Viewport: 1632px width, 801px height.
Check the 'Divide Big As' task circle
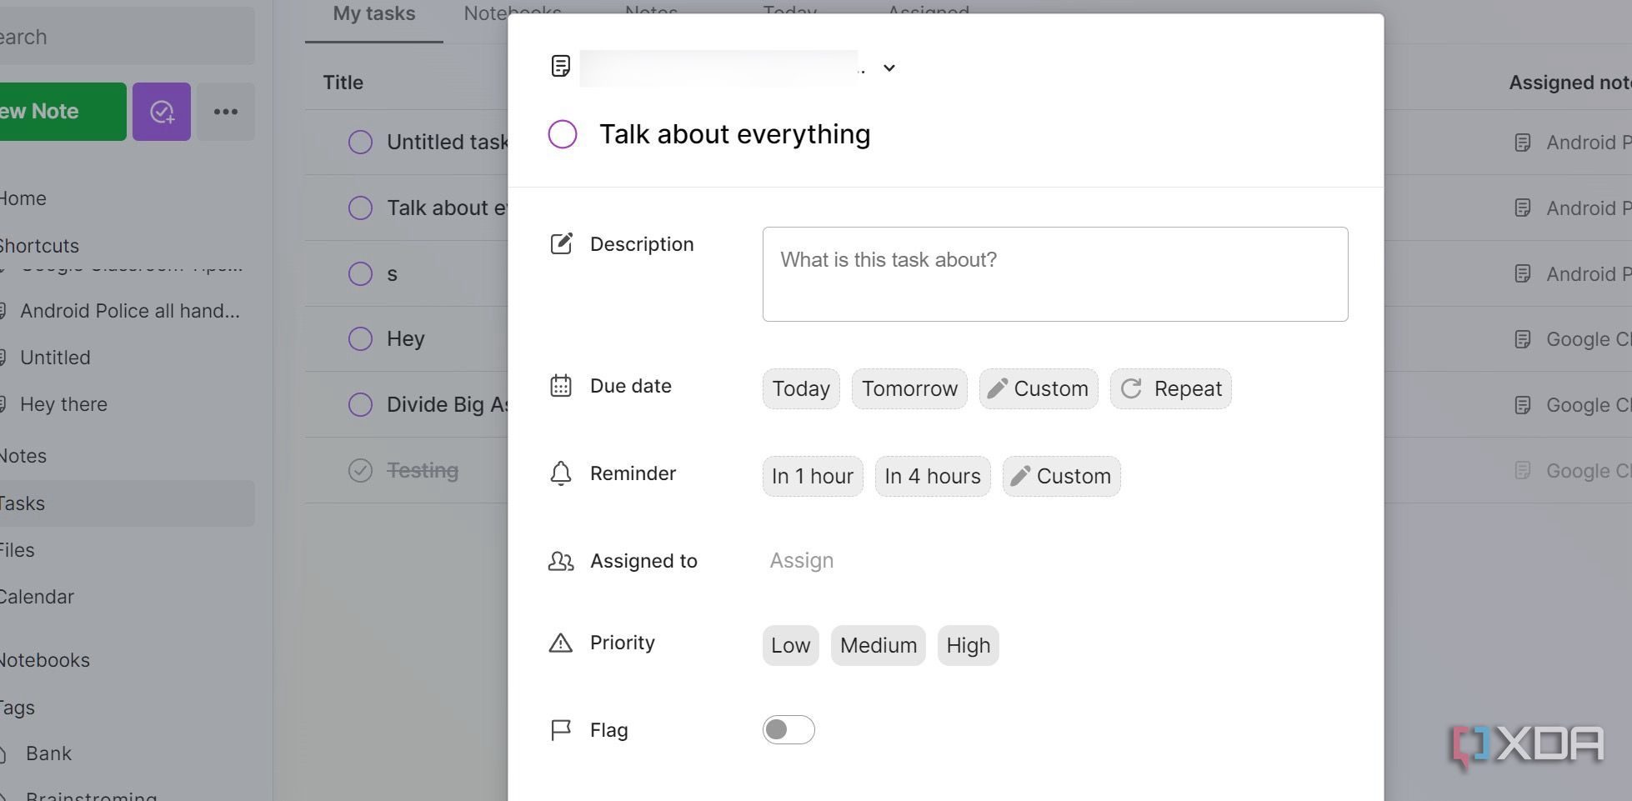click(x=360, y=404)
